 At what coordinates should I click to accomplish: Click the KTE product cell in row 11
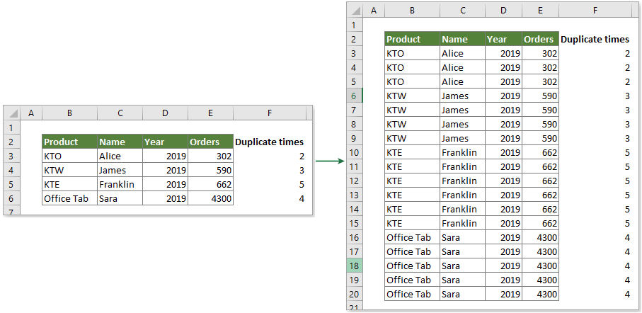(x=411, y=166)
